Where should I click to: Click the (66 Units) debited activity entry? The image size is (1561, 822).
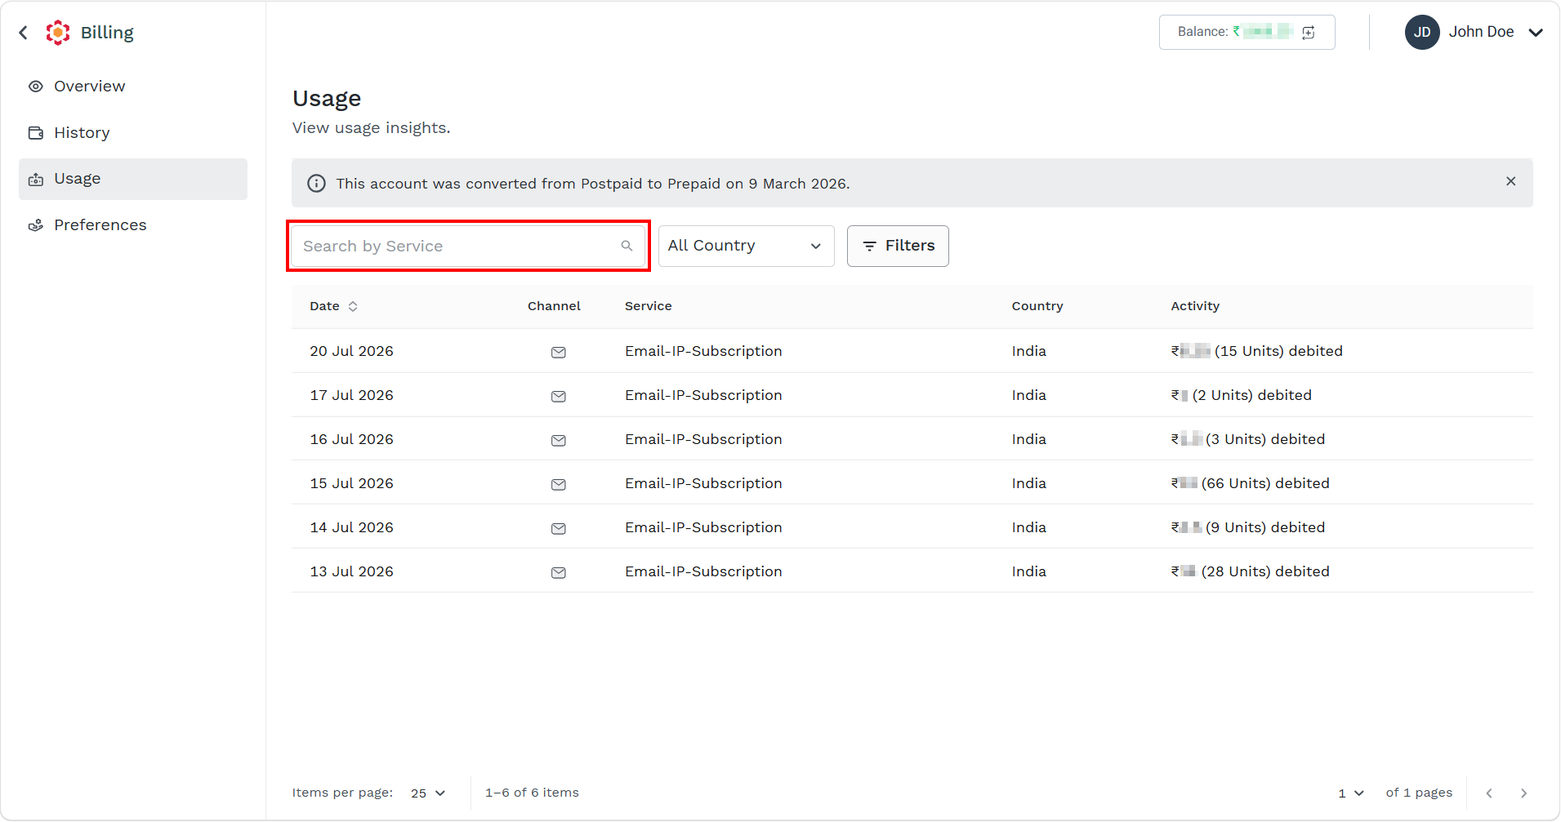pyautogui.click(x=1251, y=483)
